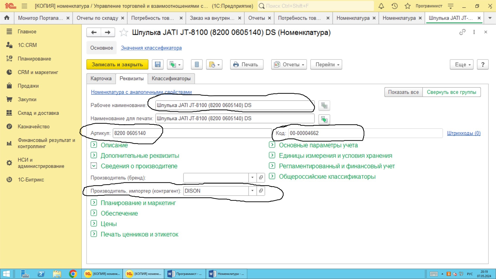Switch to the Классификаторы tab

(x=171, y=79)
